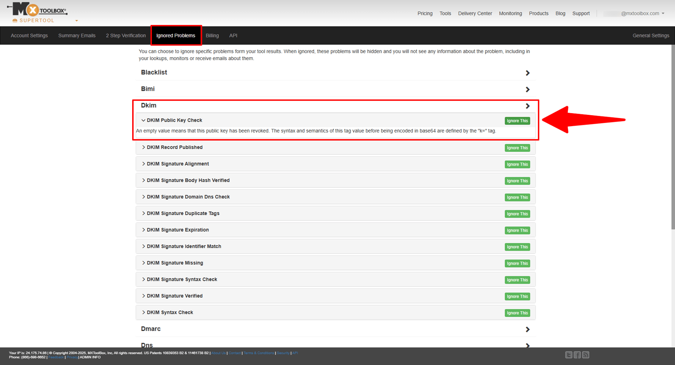Ignore the DKIM Signature Missing problem
The height and width of the screenshot is (365, 675).
[517, 263]
